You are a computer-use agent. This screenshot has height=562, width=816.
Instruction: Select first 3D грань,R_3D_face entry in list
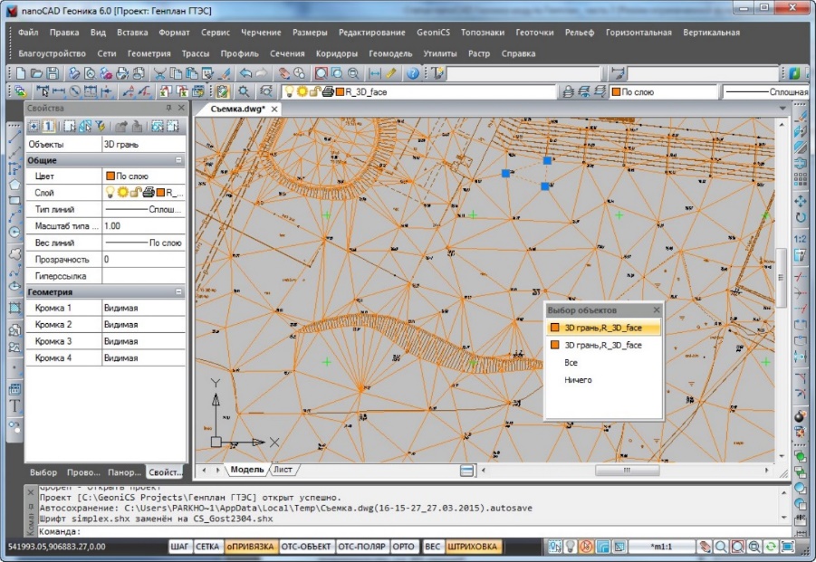click(603, 328)
